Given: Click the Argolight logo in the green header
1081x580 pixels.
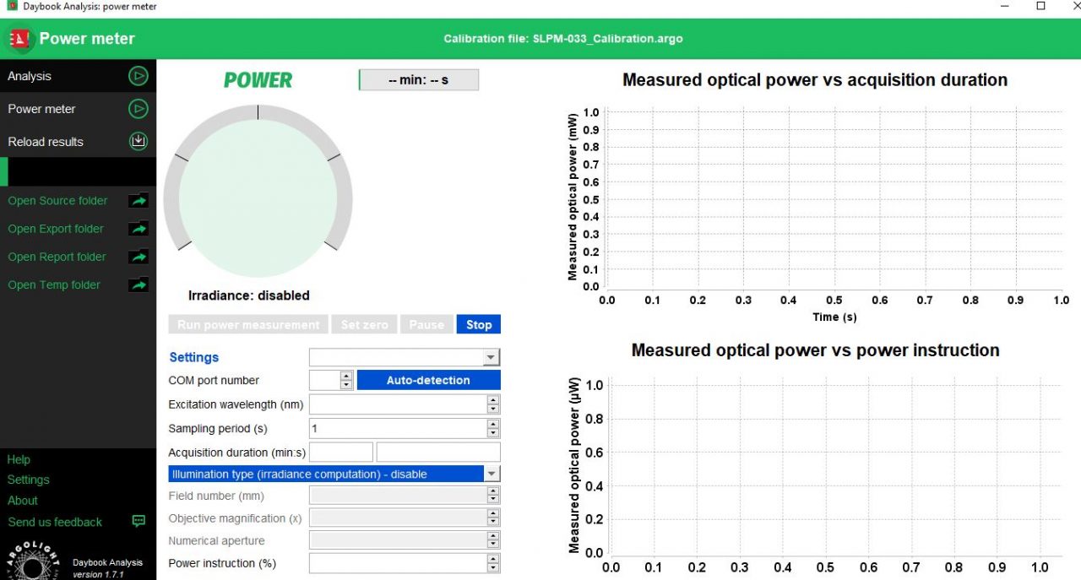Looking at the screenshot, I should click(19, 39).
